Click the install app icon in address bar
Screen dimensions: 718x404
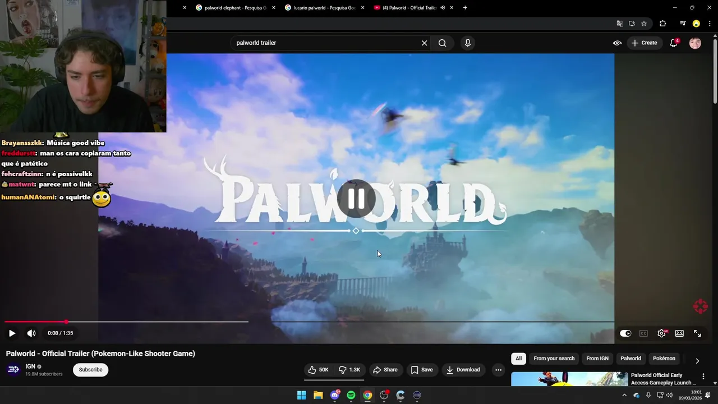632,24
